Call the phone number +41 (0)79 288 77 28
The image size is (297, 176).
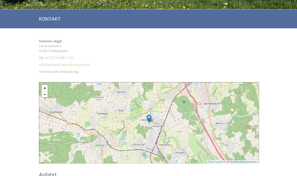pos(59,58)
